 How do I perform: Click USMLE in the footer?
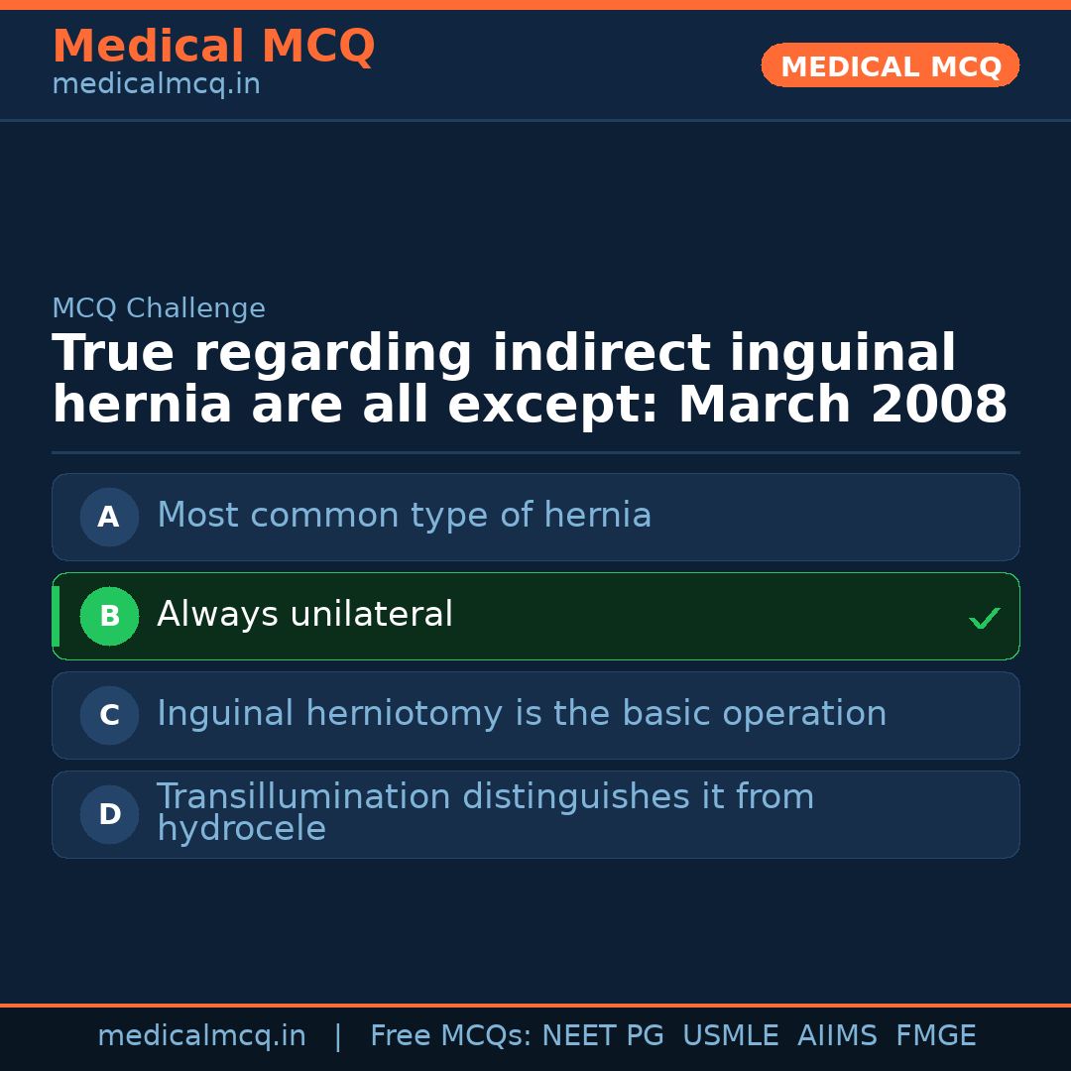click(x=730, y=1036)
